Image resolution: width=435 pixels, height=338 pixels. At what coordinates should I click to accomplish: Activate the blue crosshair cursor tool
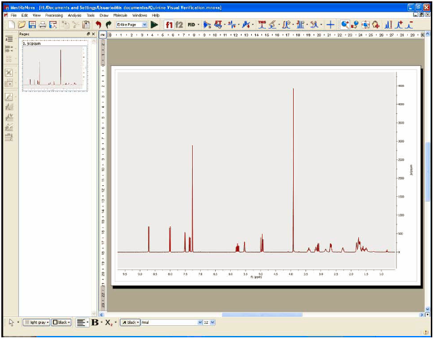pos(330,24)
